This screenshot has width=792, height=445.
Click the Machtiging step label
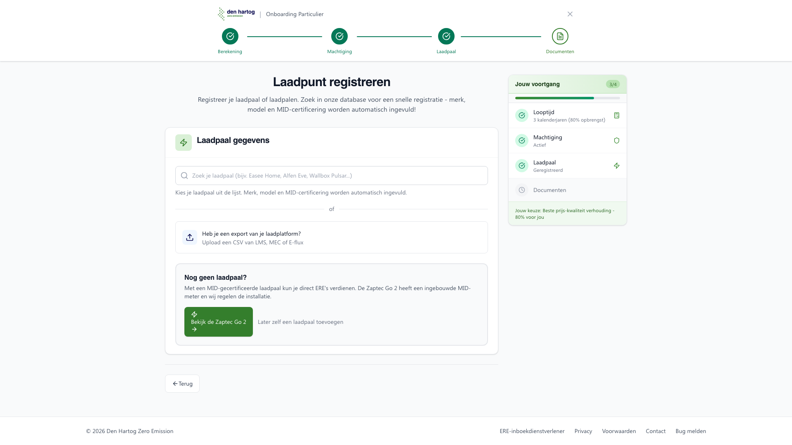(339, 52)
